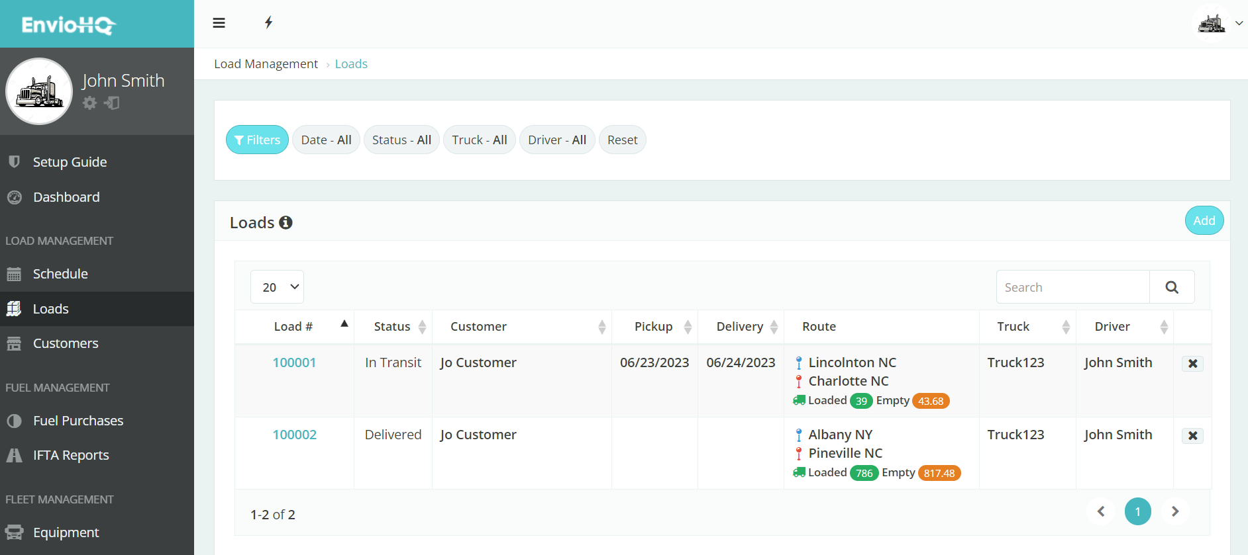Screen dimensions: 1248x555
Task: Open the Date filter dropdown
Action: 326,140
